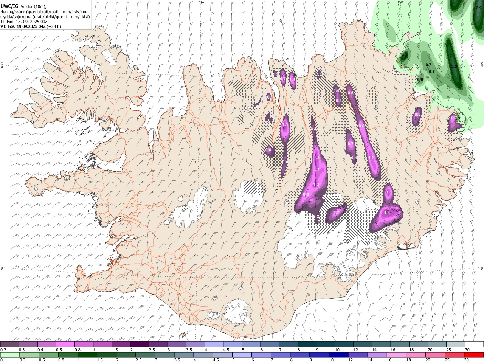Click the 'VT: Fös. 19.09.2025 04Z' valid time
The width and height of the screenshot is (484, 363).
(23, 26)
